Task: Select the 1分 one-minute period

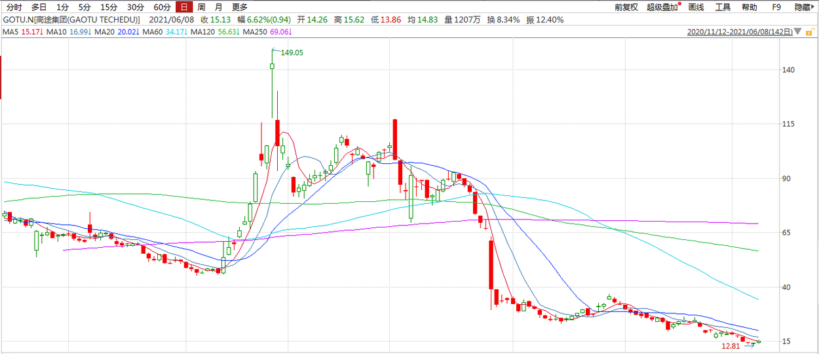Action: [x=62, y=7]
